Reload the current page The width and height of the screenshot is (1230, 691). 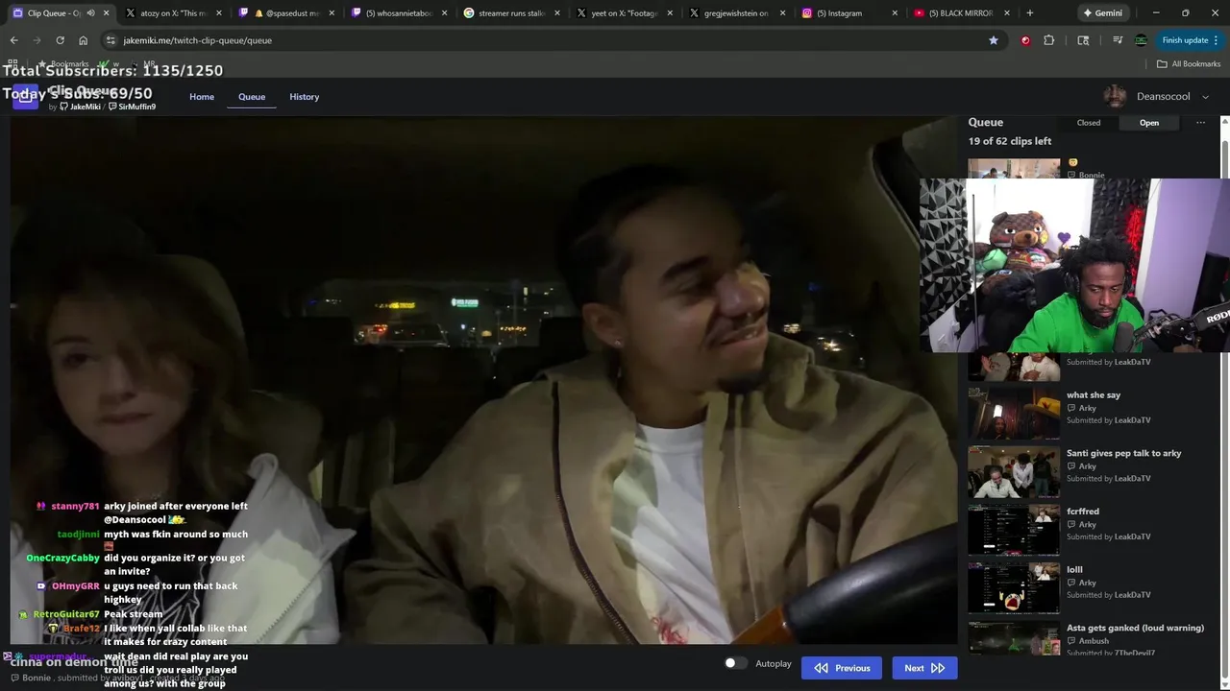[x=60, y=40]
